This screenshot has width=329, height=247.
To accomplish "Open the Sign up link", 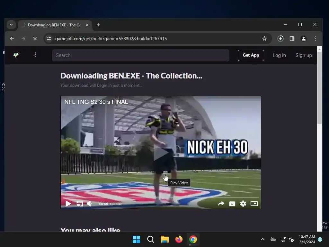I will point(304,55).
